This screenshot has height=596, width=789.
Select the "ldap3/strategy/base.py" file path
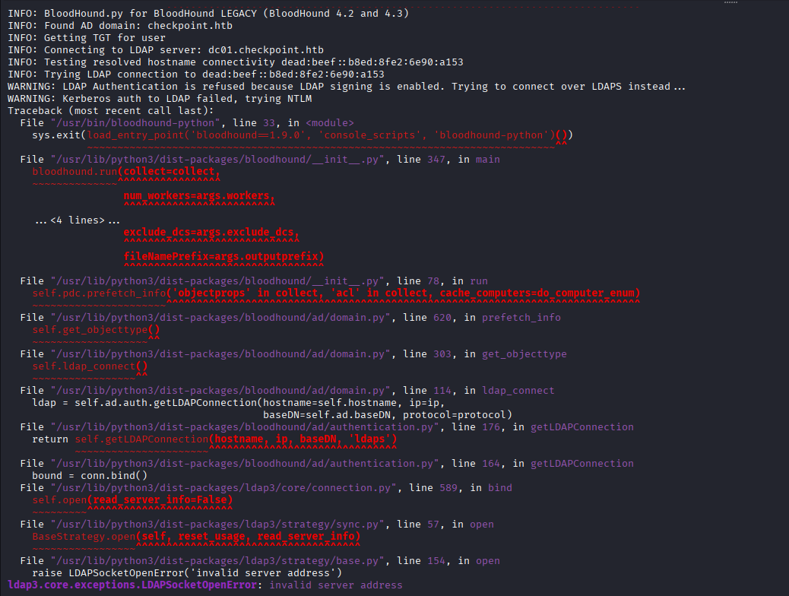tap(217, 560)
